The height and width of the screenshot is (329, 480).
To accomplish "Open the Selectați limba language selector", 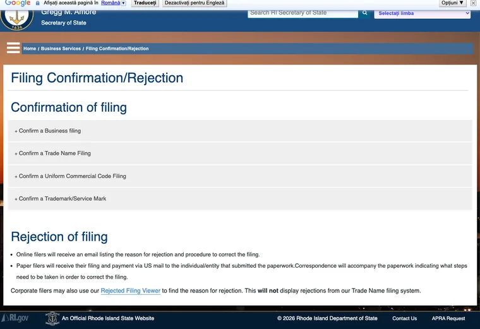I will pyautogui.click(x=422, y=13).
